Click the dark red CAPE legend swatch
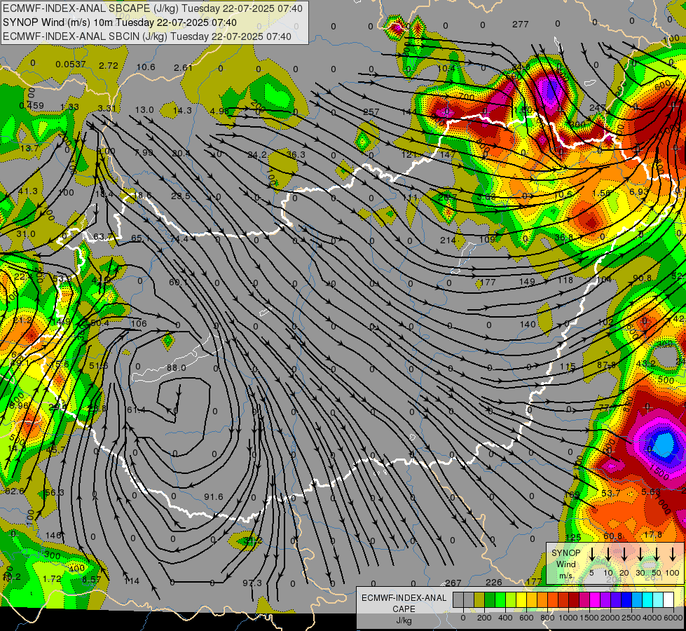Viewport: 686px width, 631px height. point(574,600)
